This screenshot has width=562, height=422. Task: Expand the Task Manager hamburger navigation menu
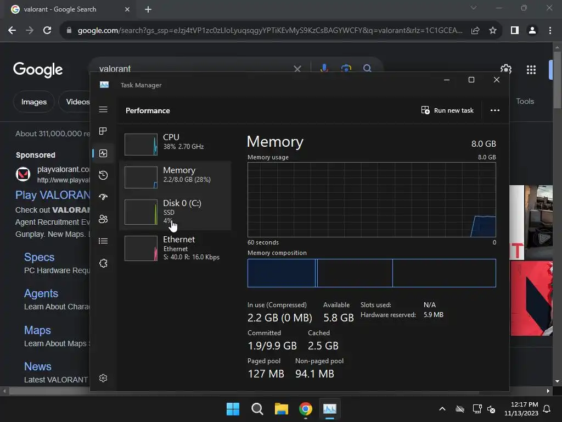click(x=103, y=109)
